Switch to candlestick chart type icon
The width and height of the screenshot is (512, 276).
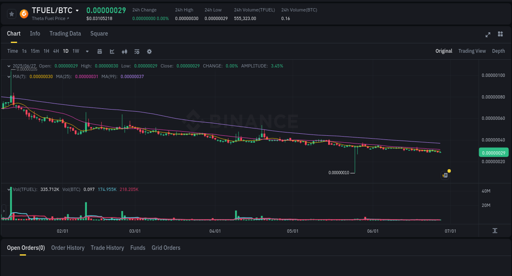(124, 51)
